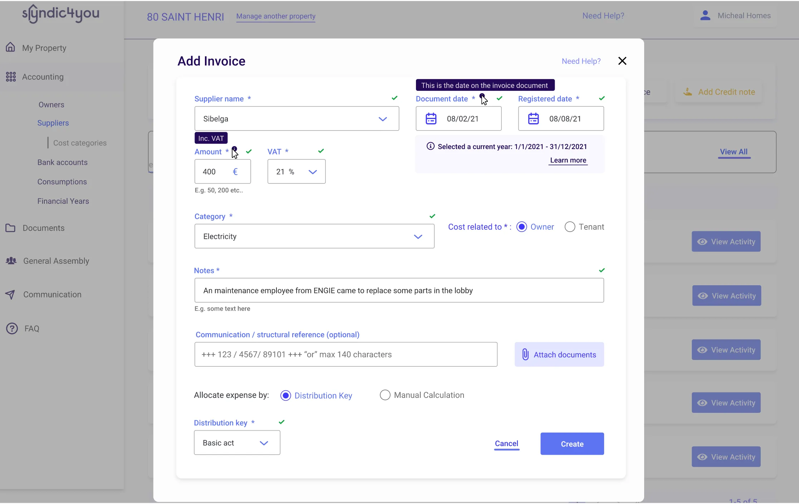This screenshot has width=799, height=504.
Task: Click the Learn more link
Action: coord(568,160)
